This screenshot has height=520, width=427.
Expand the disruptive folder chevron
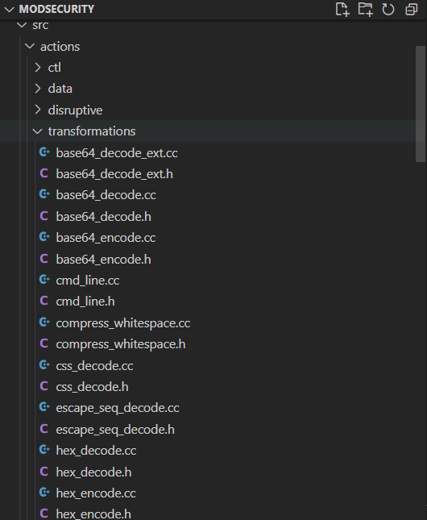pos(38,110)
